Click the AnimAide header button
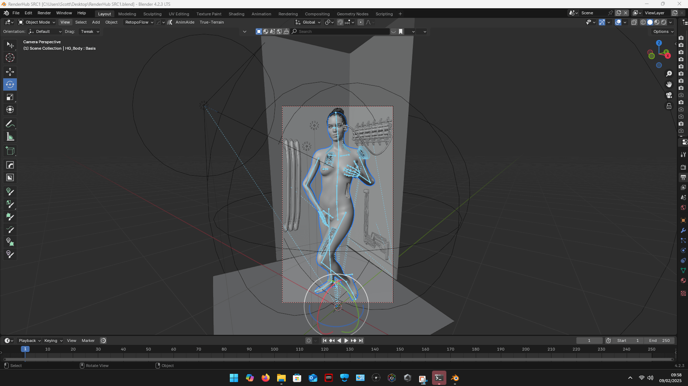This screenshot has height=386, width=688. pos(185,22)
